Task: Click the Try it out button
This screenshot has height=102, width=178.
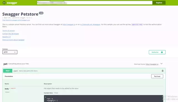Action: [x=157, y=76]
